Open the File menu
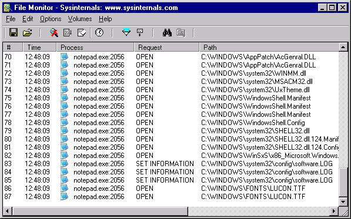 11,19
